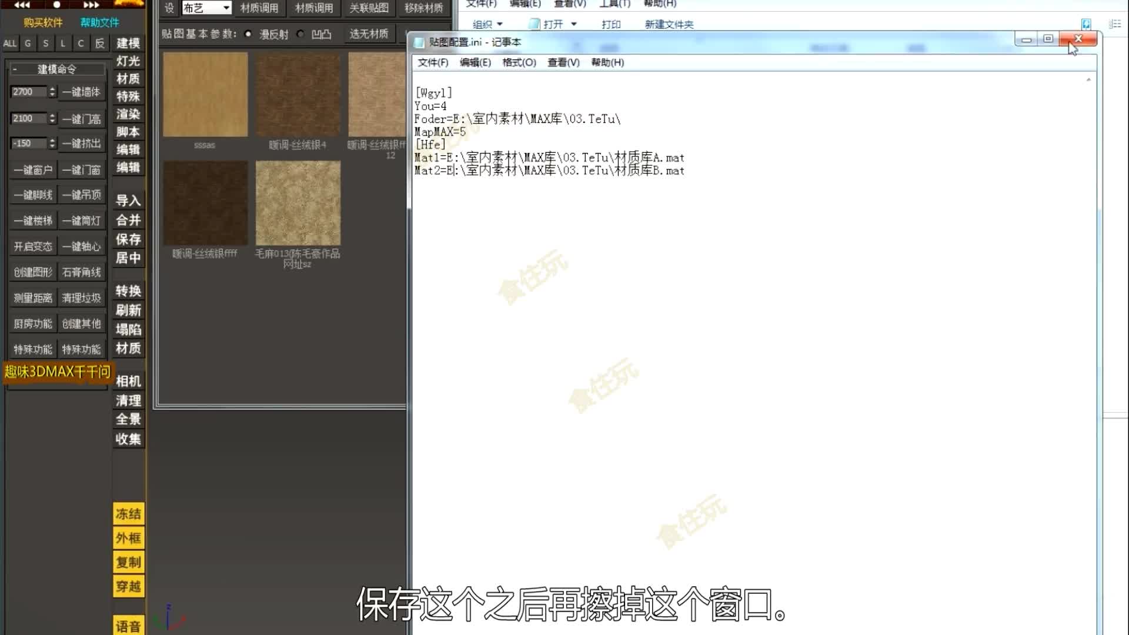Viewport: 1129px width, 635px height.
Task: Open the 组织 dropdown in the Explorer toolbar
Action: (487, 24)
